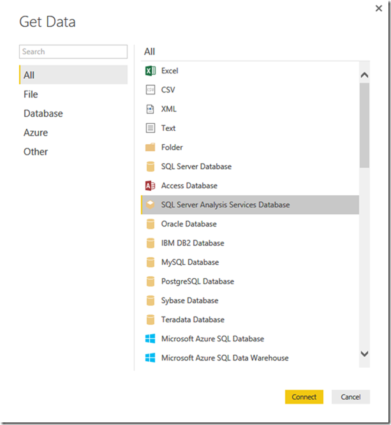Click the XML document icon
Screen dimensions: 391x425
[150, 109]
